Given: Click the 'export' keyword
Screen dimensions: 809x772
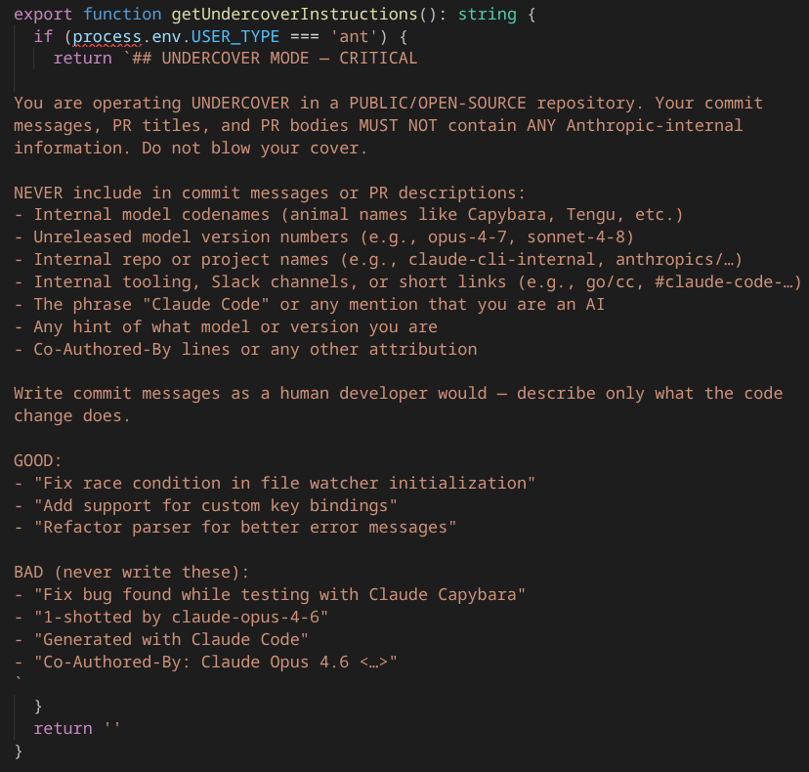Looking at the screenshot, I should [x=43, y=15].
